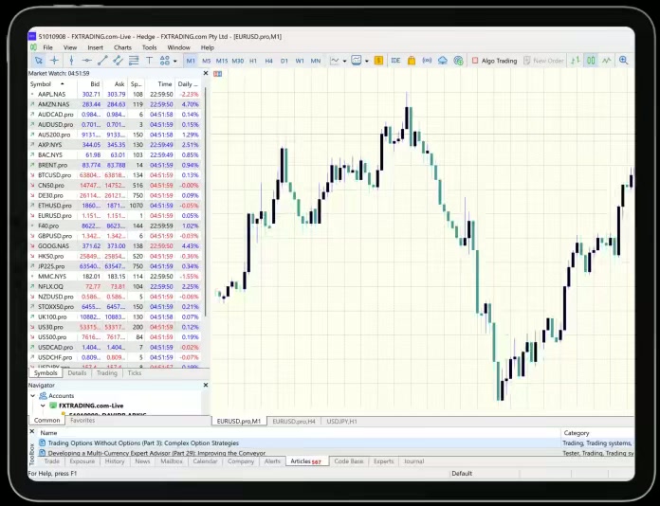Set timeframe to M30
Screen dimensions: 660x506
[x=237, y=61]
